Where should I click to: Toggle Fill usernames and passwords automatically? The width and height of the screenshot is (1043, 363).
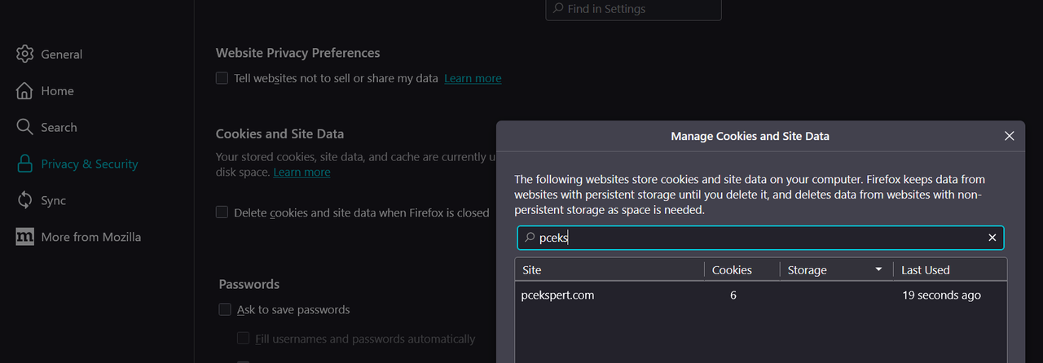pos(243,339)
